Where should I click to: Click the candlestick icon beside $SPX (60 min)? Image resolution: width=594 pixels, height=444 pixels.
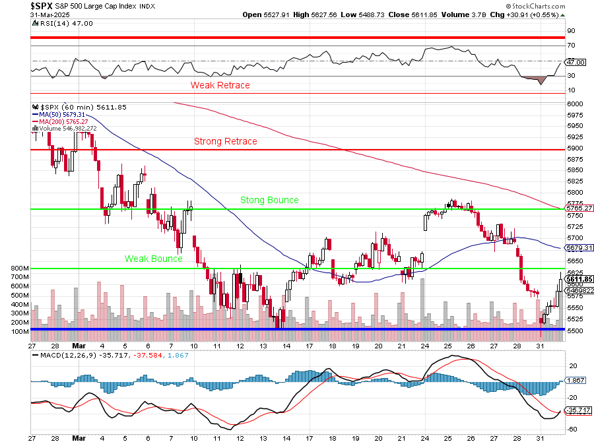[34, 107]
